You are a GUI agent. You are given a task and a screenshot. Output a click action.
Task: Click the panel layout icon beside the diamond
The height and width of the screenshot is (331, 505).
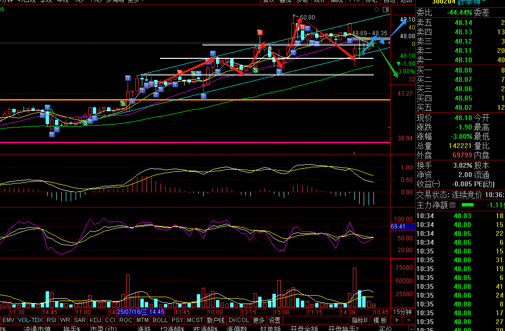(386, 10)
